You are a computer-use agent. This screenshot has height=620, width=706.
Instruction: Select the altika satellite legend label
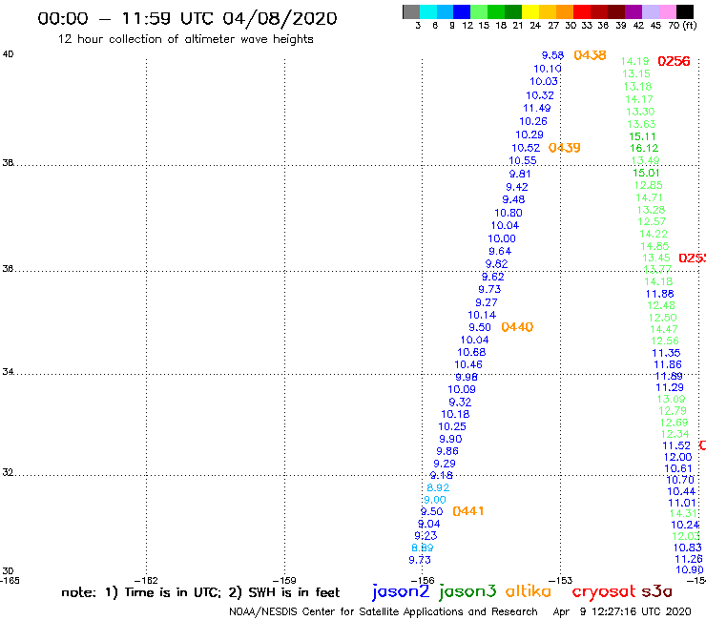point(529,591)
